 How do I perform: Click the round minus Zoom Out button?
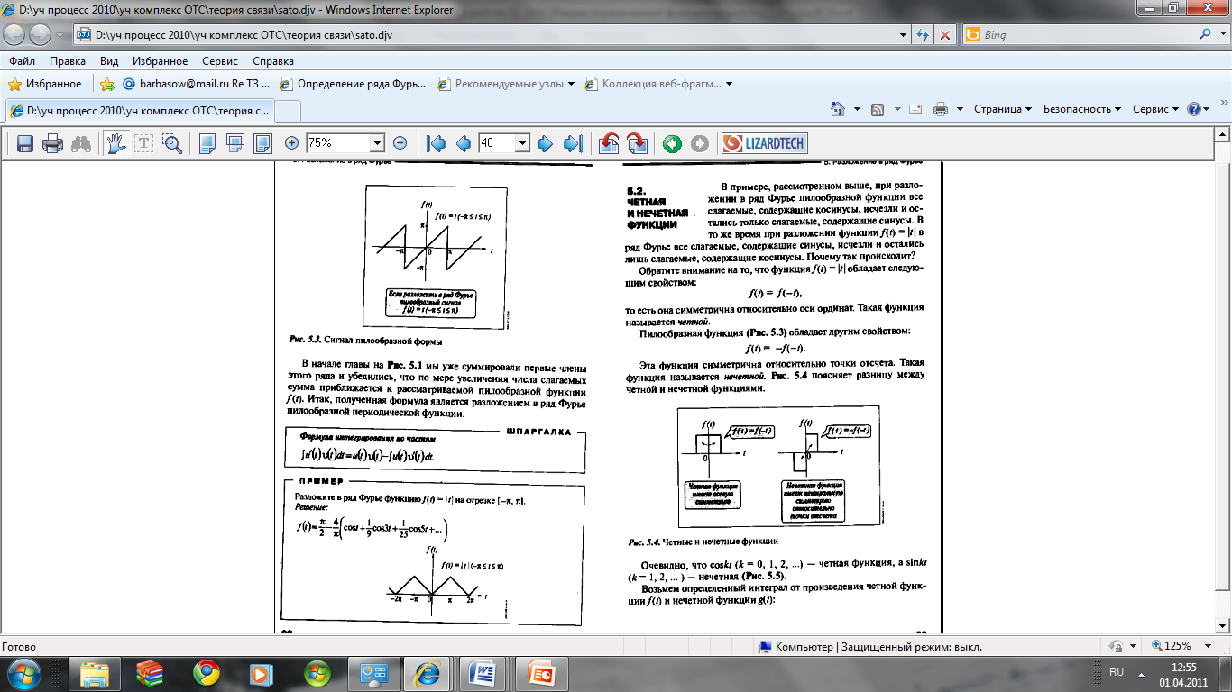click(400, 143)
